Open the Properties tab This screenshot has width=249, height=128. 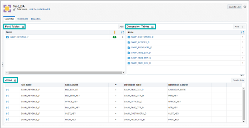point(36,19)
